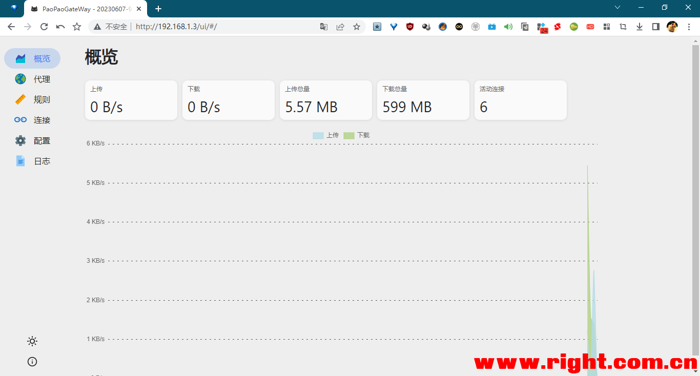Click the 3 KB/s axis label
Image resolution: width=700 pixels, height=376 pixels.
click(x=95, y=261)
